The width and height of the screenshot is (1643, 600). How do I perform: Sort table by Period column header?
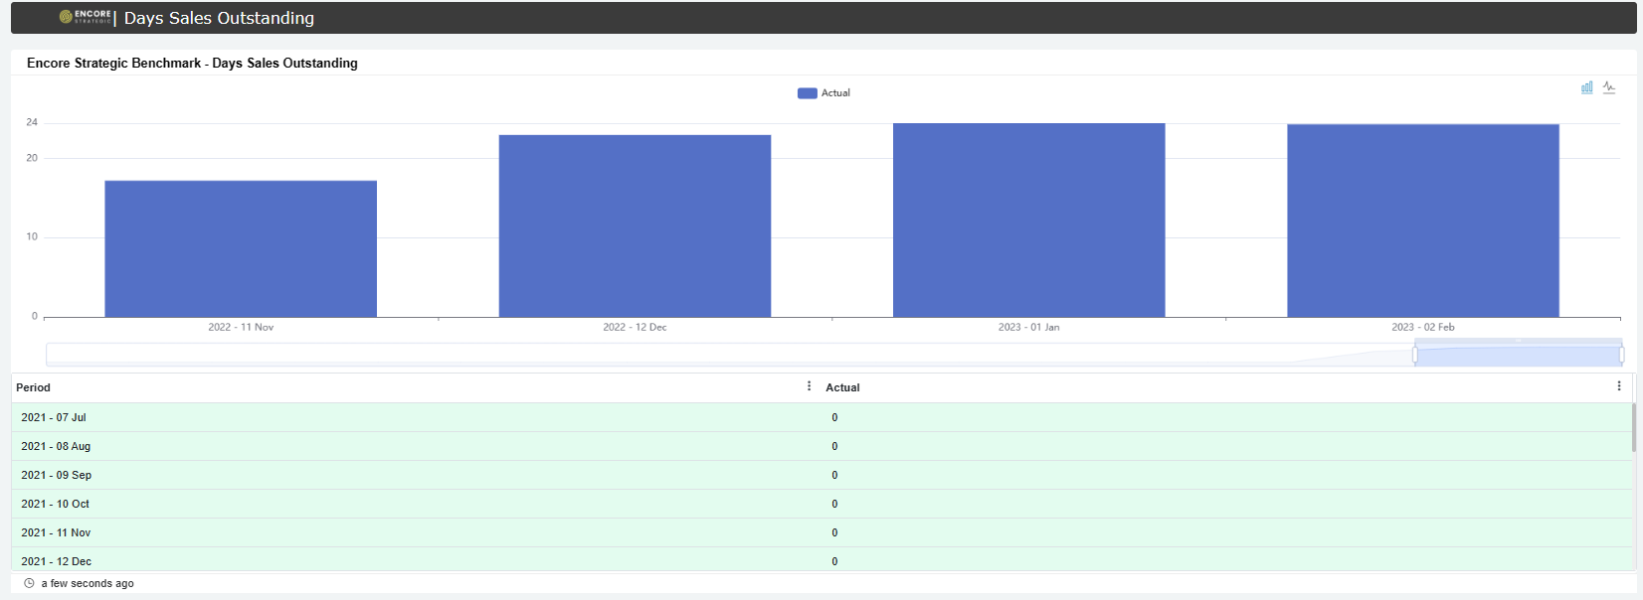point(34,387)
